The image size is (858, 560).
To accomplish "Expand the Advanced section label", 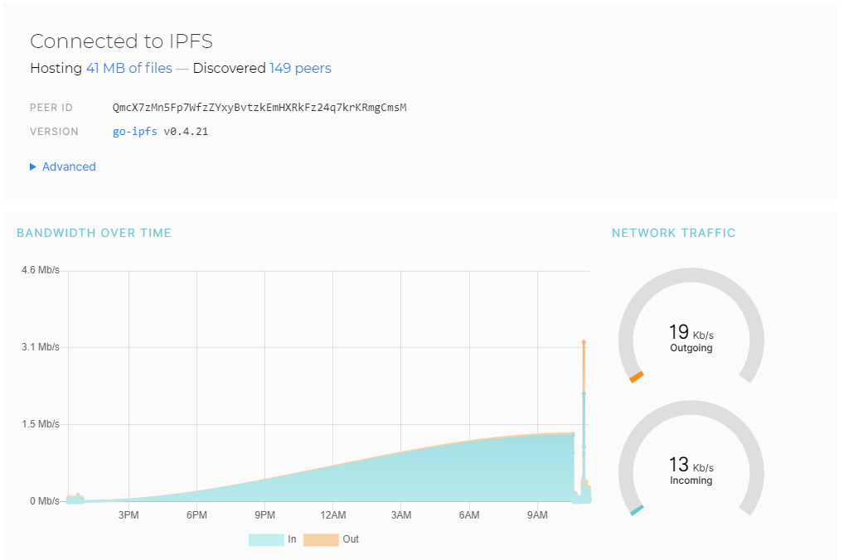I will (69, 167).
